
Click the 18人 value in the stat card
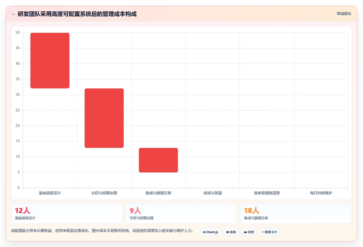(x=251, y=211)
